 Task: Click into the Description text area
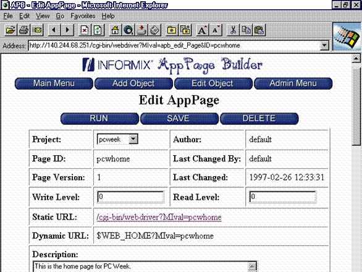141,266
